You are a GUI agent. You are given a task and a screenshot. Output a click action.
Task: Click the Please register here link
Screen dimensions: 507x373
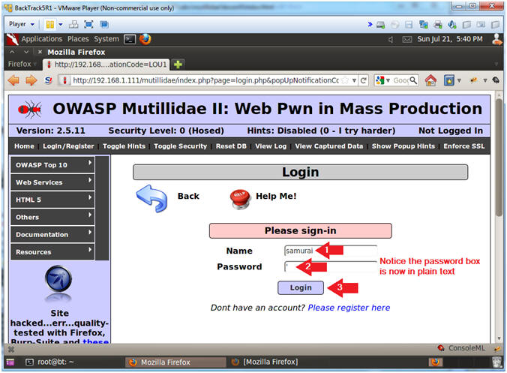(349, 307)
